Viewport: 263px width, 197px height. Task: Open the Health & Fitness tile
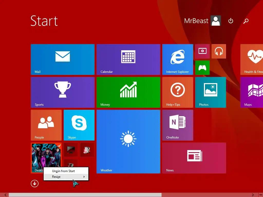(252, 60)
